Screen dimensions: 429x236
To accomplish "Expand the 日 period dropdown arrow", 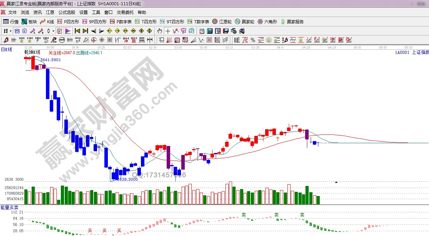I will [x=11, y=31].
